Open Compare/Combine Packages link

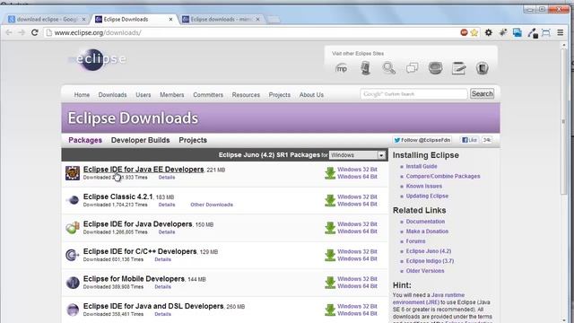(443, 176)
